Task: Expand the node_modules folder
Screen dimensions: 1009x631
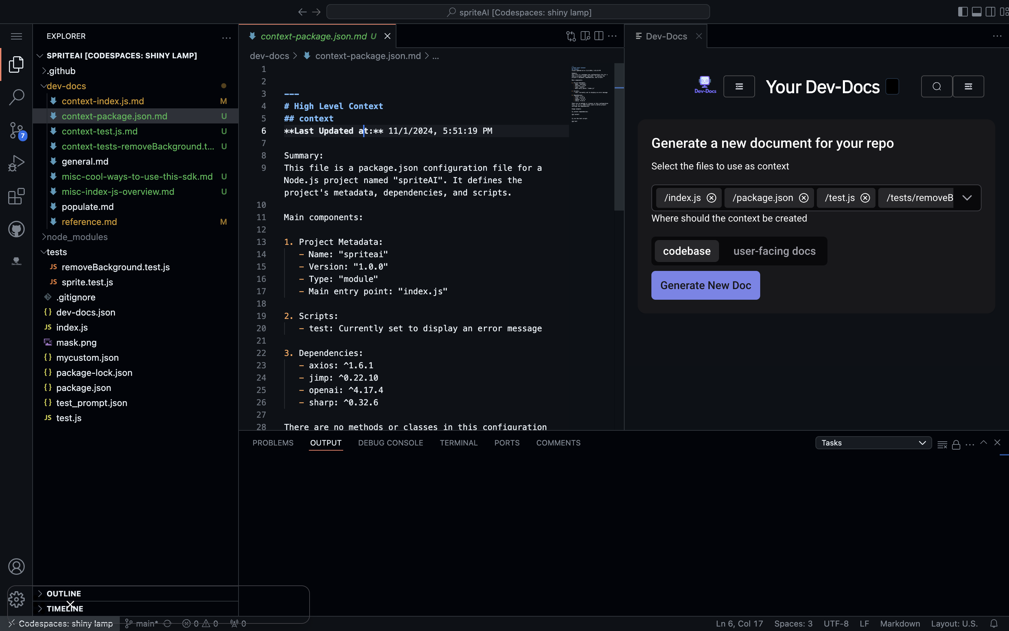Action: coord(77,237)
